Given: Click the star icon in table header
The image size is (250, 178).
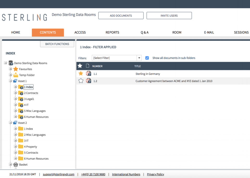Looking at the screenshot, I should (x=80, y=66).
